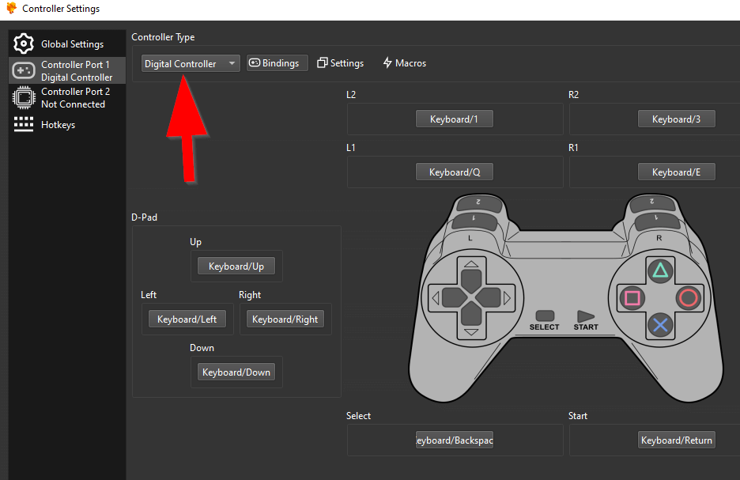This screenshot has height=480, width=740.
Task: Select Controller Port 1 Digital Controller
Action: (x=67, y=70)
